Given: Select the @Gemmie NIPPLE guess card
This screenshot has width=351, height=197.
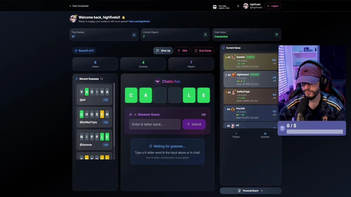Looking at the screenshot, I should (94, 140).
